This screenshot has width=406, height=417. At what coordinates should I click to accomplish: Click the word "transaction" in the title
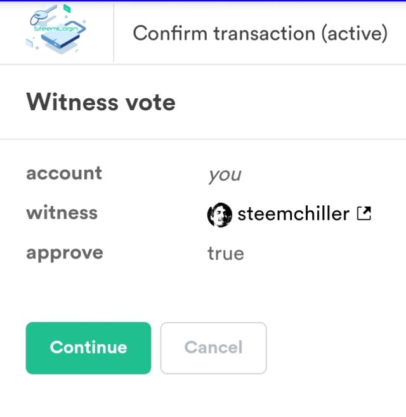(252, 32)
